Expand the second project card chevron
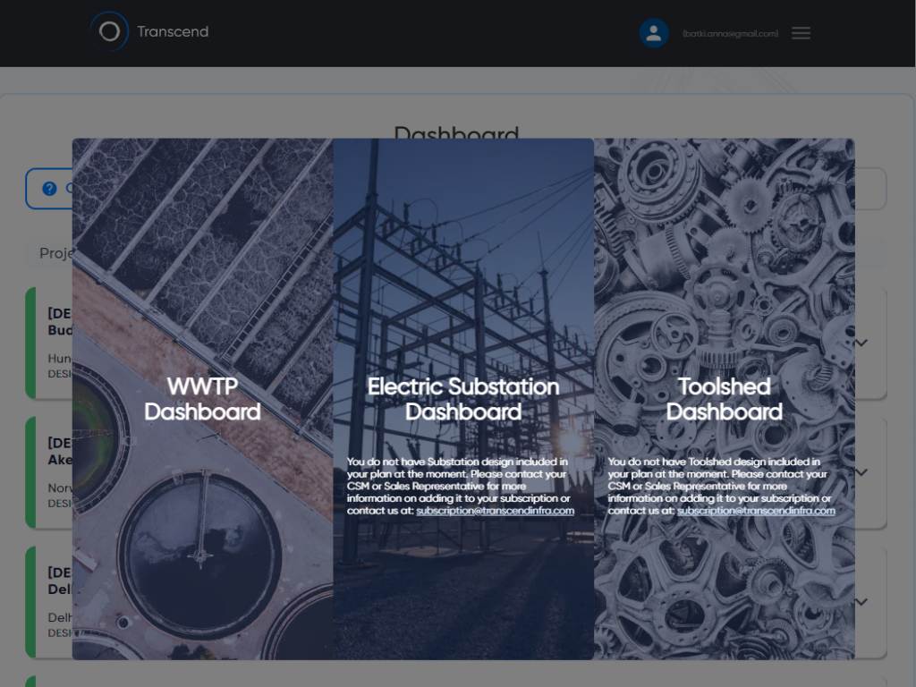The image size is (916, 687). coord(861,472)
